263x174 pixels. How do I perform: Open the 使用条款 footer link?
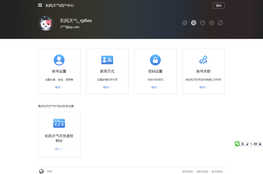coord(187,172)
